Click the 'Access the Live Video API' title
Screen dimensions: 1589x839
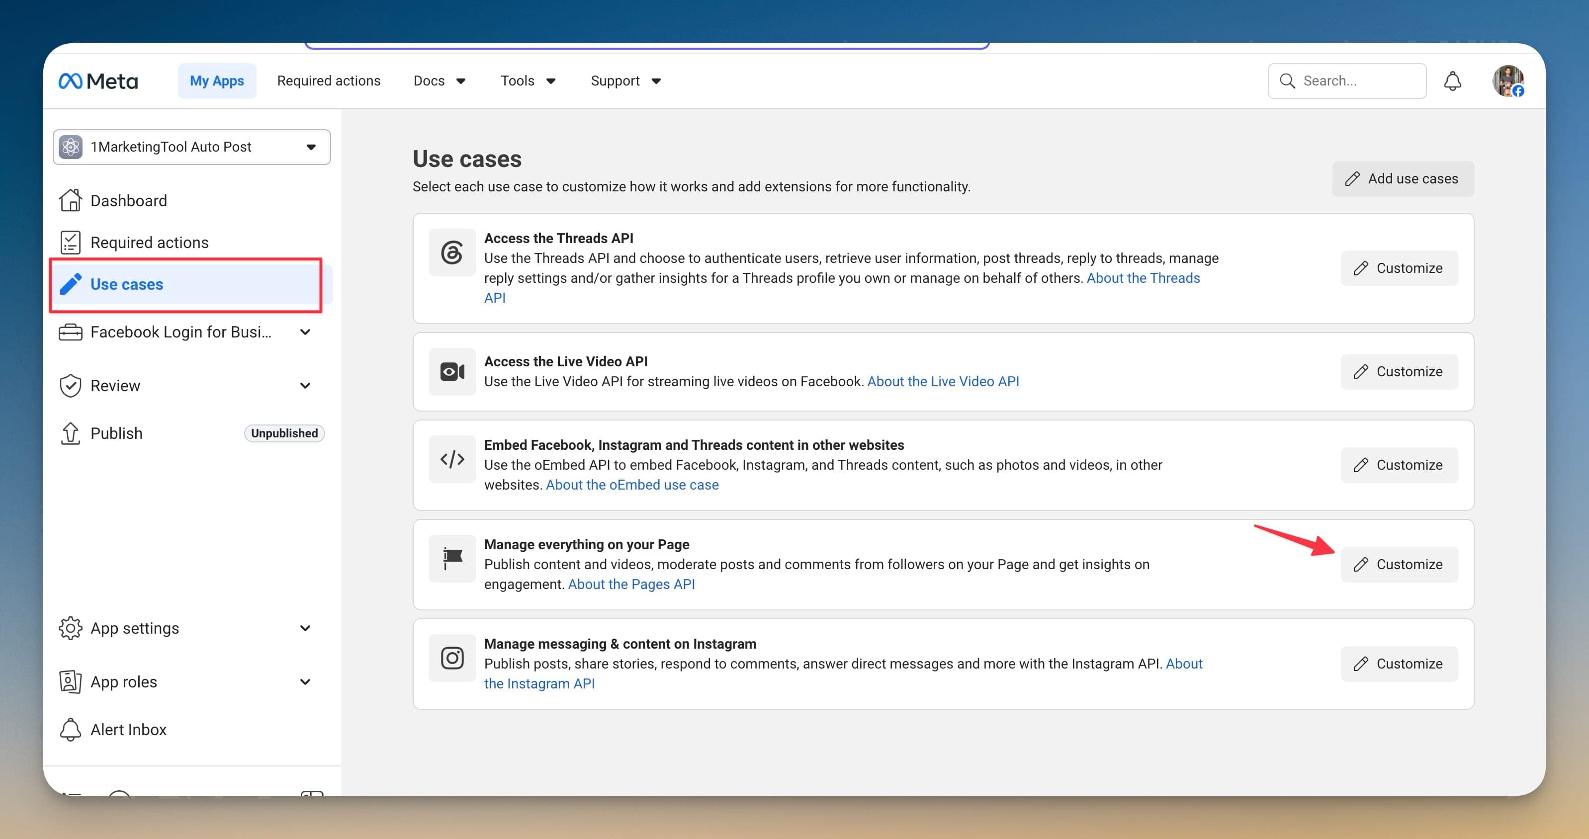(566, 361)
